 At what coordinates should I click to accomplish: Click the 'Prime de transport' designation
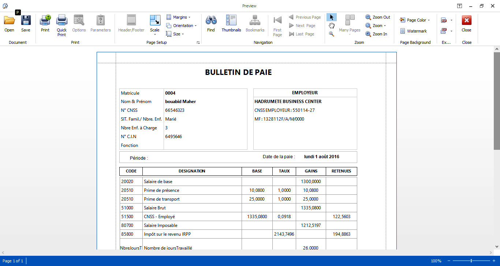[x=162, y=199]
